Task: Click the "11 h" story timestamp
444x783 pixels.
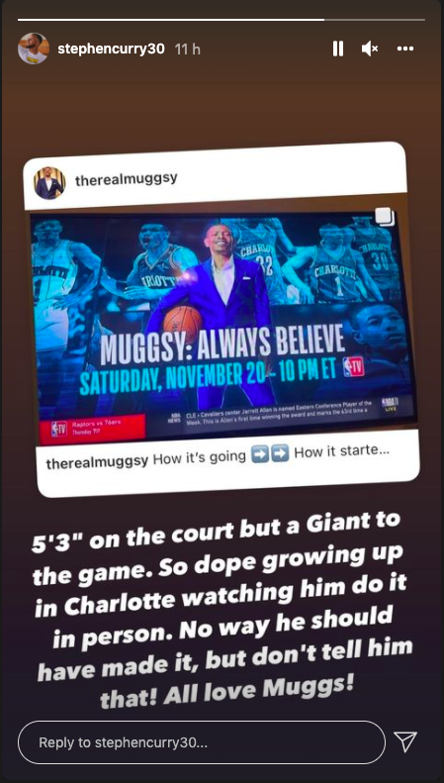Action: [188, 49]
